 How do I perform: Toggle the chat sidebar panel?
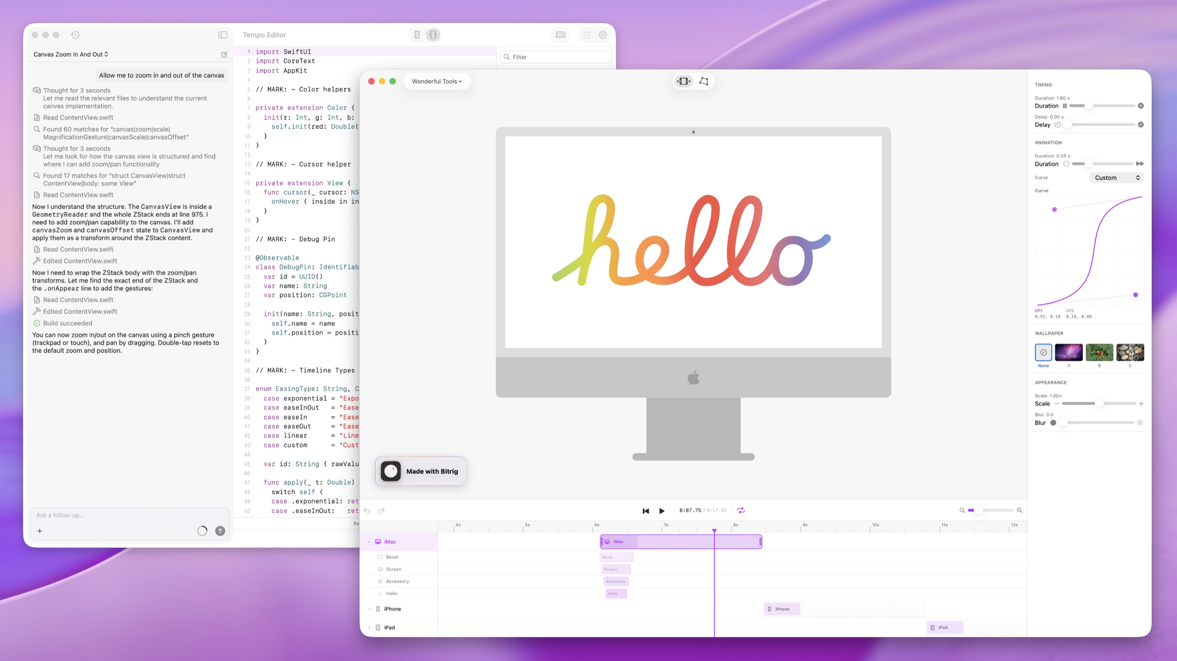tap(222, 34)
